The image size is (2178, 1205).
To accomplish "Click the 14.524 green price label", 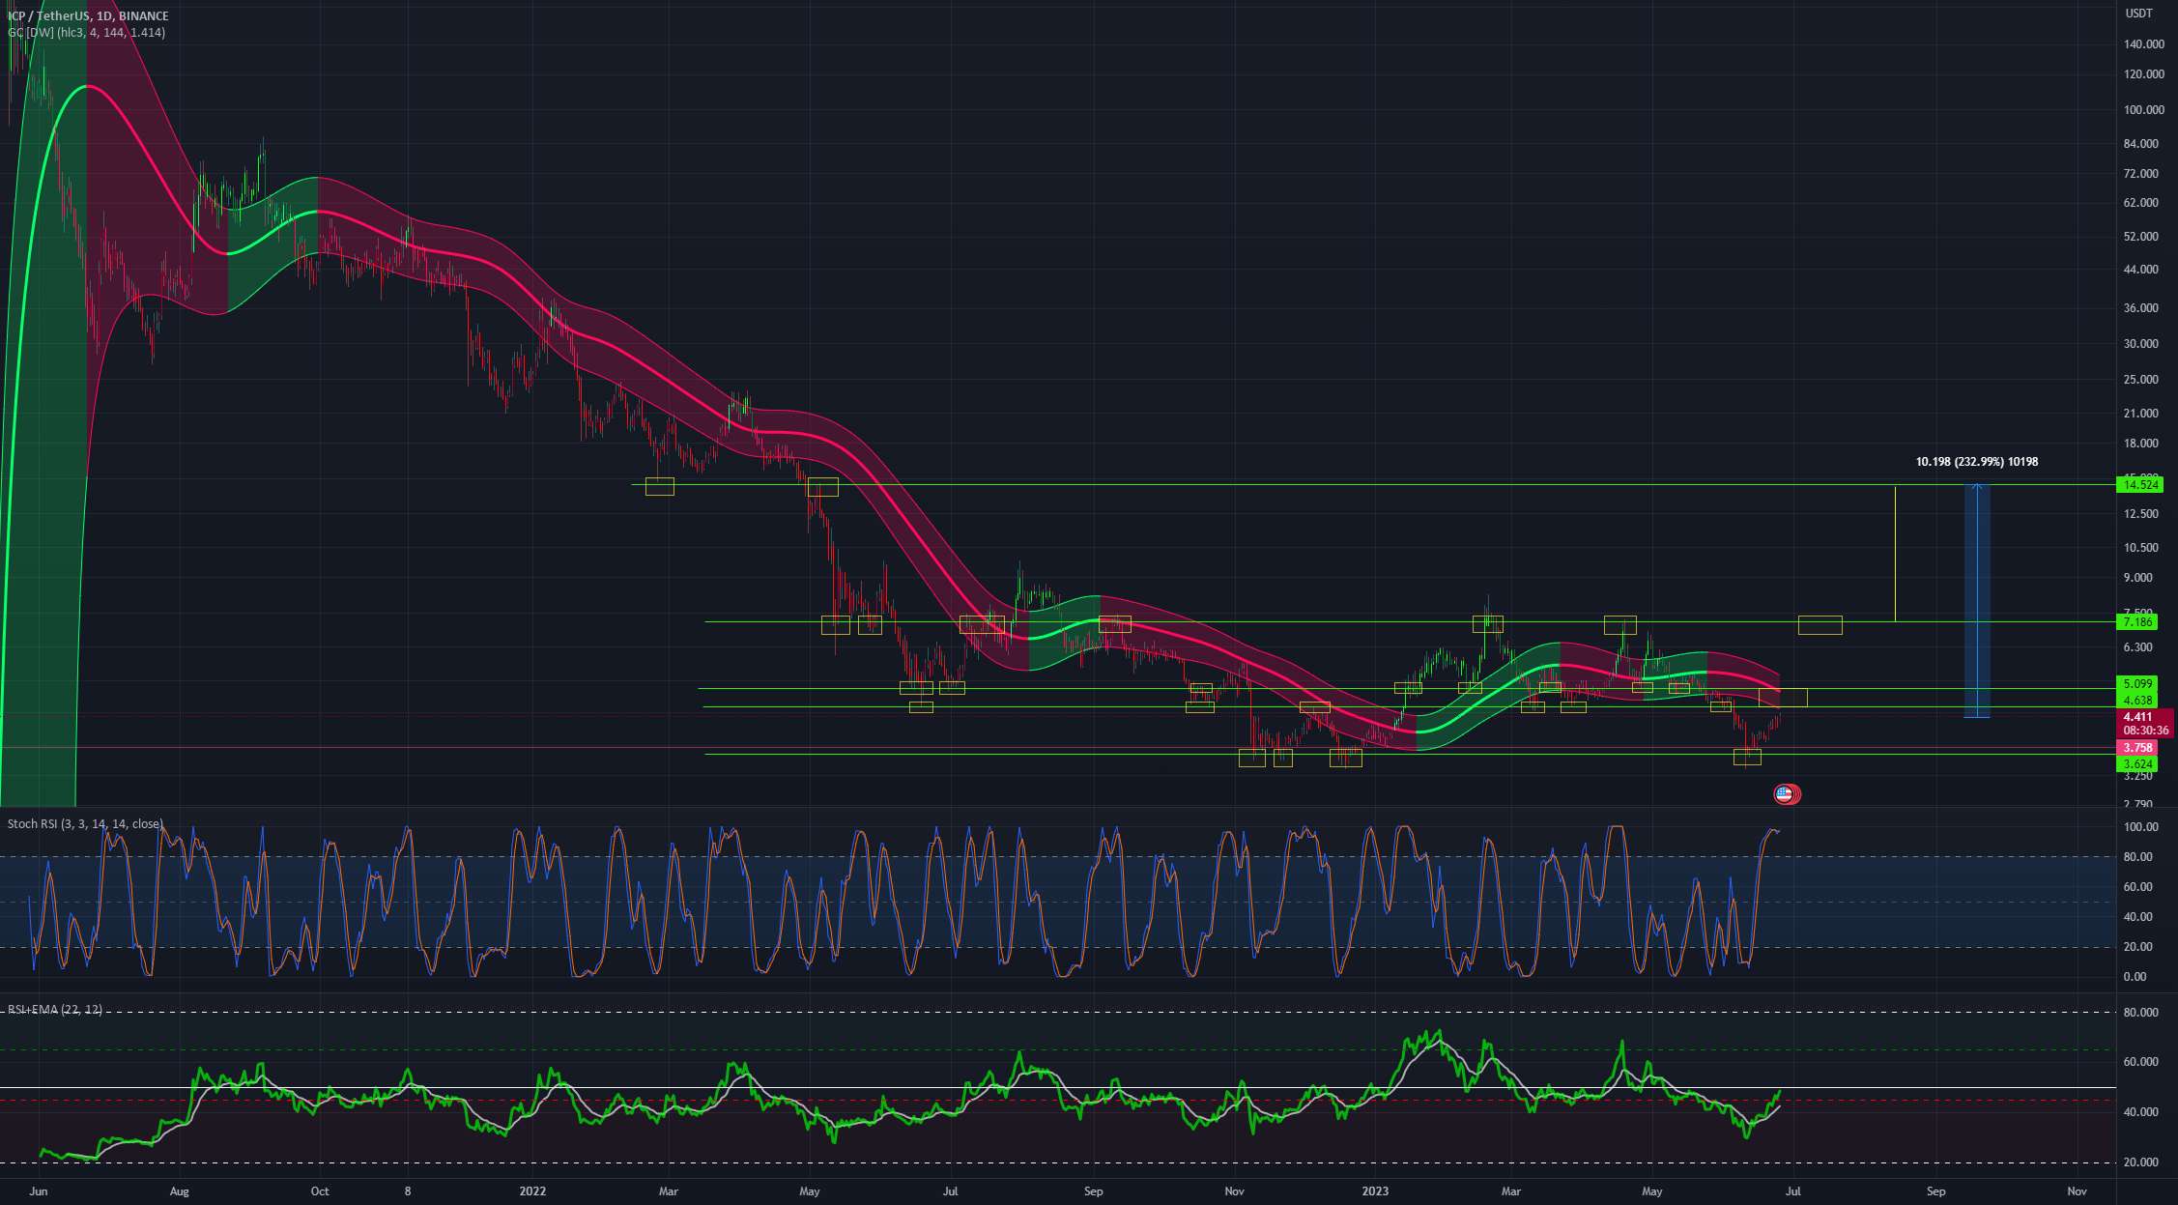I will [2139, 485].
